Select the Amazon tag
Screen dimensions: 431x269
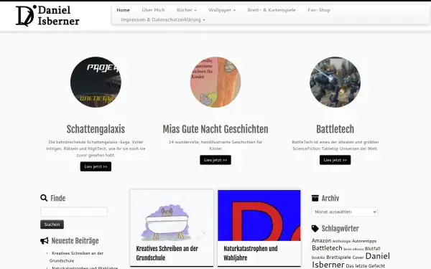321,241
